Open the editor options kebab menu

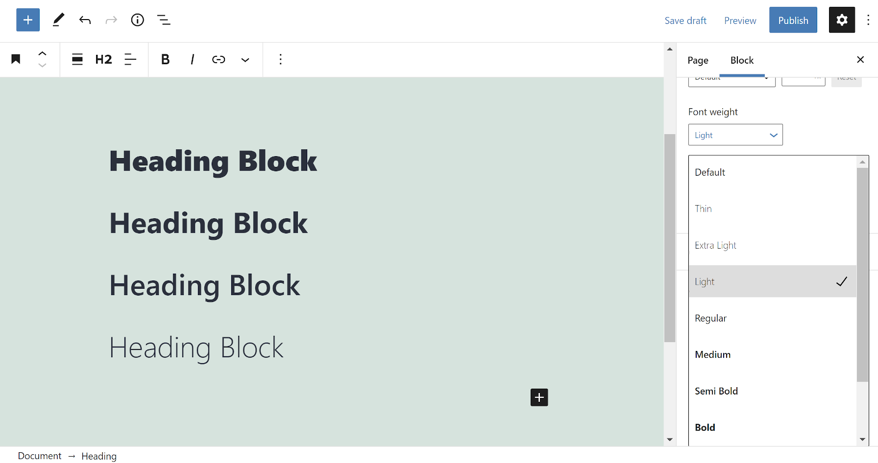tap(868, 20)
